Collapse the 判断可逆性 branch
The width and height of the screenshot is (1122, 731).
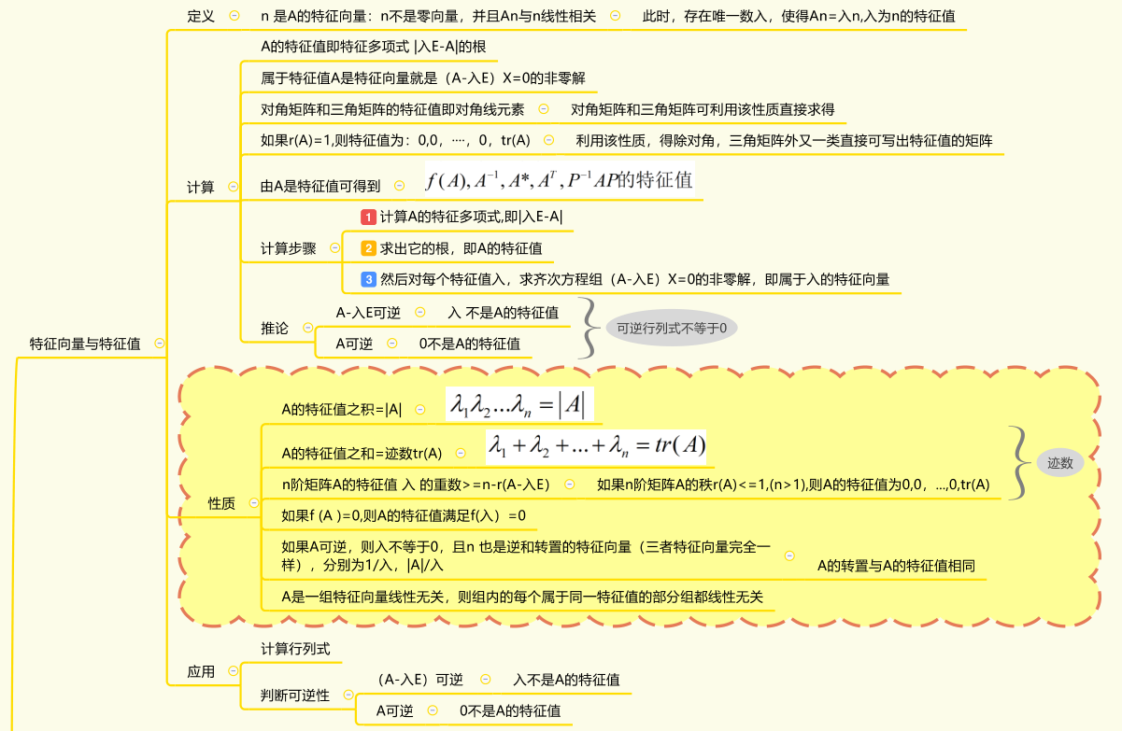point(348,696)
